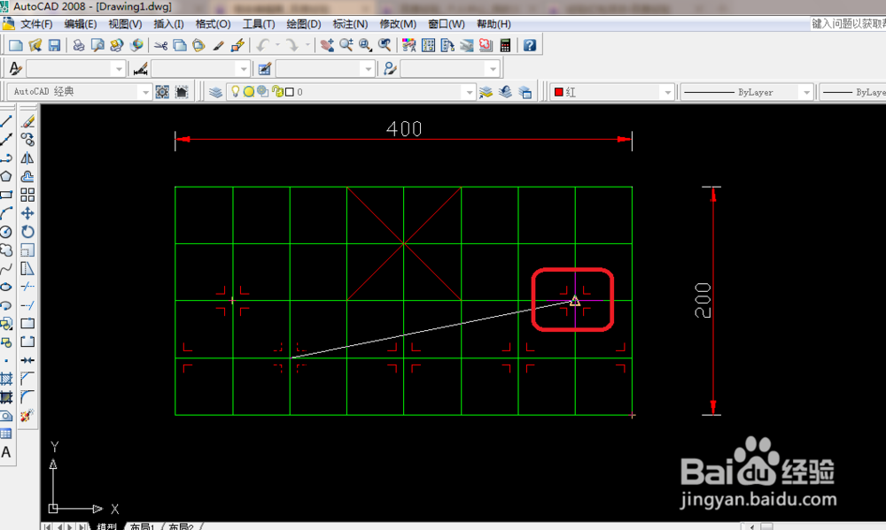Open the table style dropdown

tap(369, 69)
